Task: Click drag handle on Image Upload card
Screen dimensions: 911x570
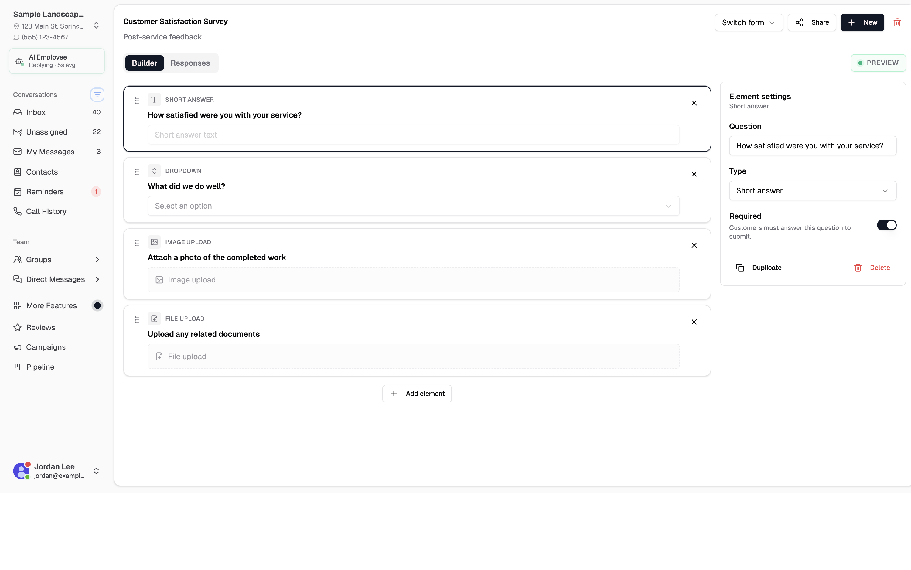Action: click(137, 243)
